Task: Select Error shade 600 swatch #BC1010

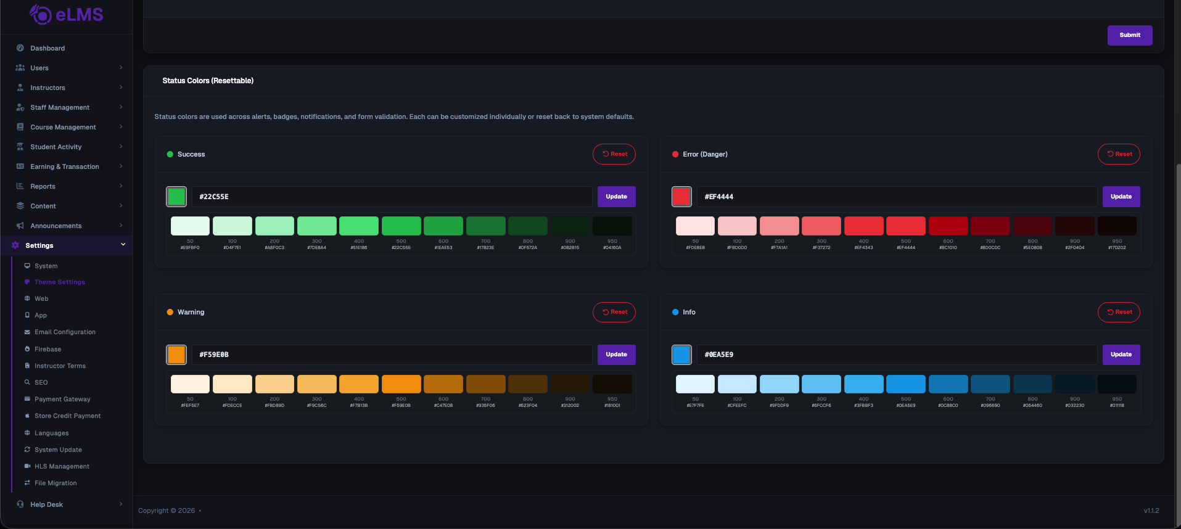Action: [x=948, y=226]
